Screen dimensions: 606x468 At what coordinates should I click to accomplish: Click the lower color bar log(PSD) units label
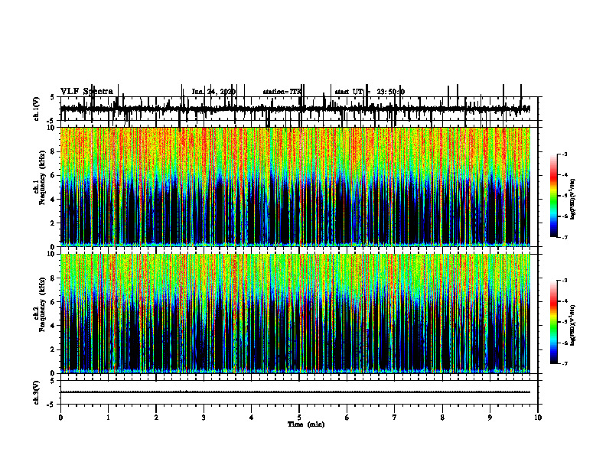pos(574,326)
